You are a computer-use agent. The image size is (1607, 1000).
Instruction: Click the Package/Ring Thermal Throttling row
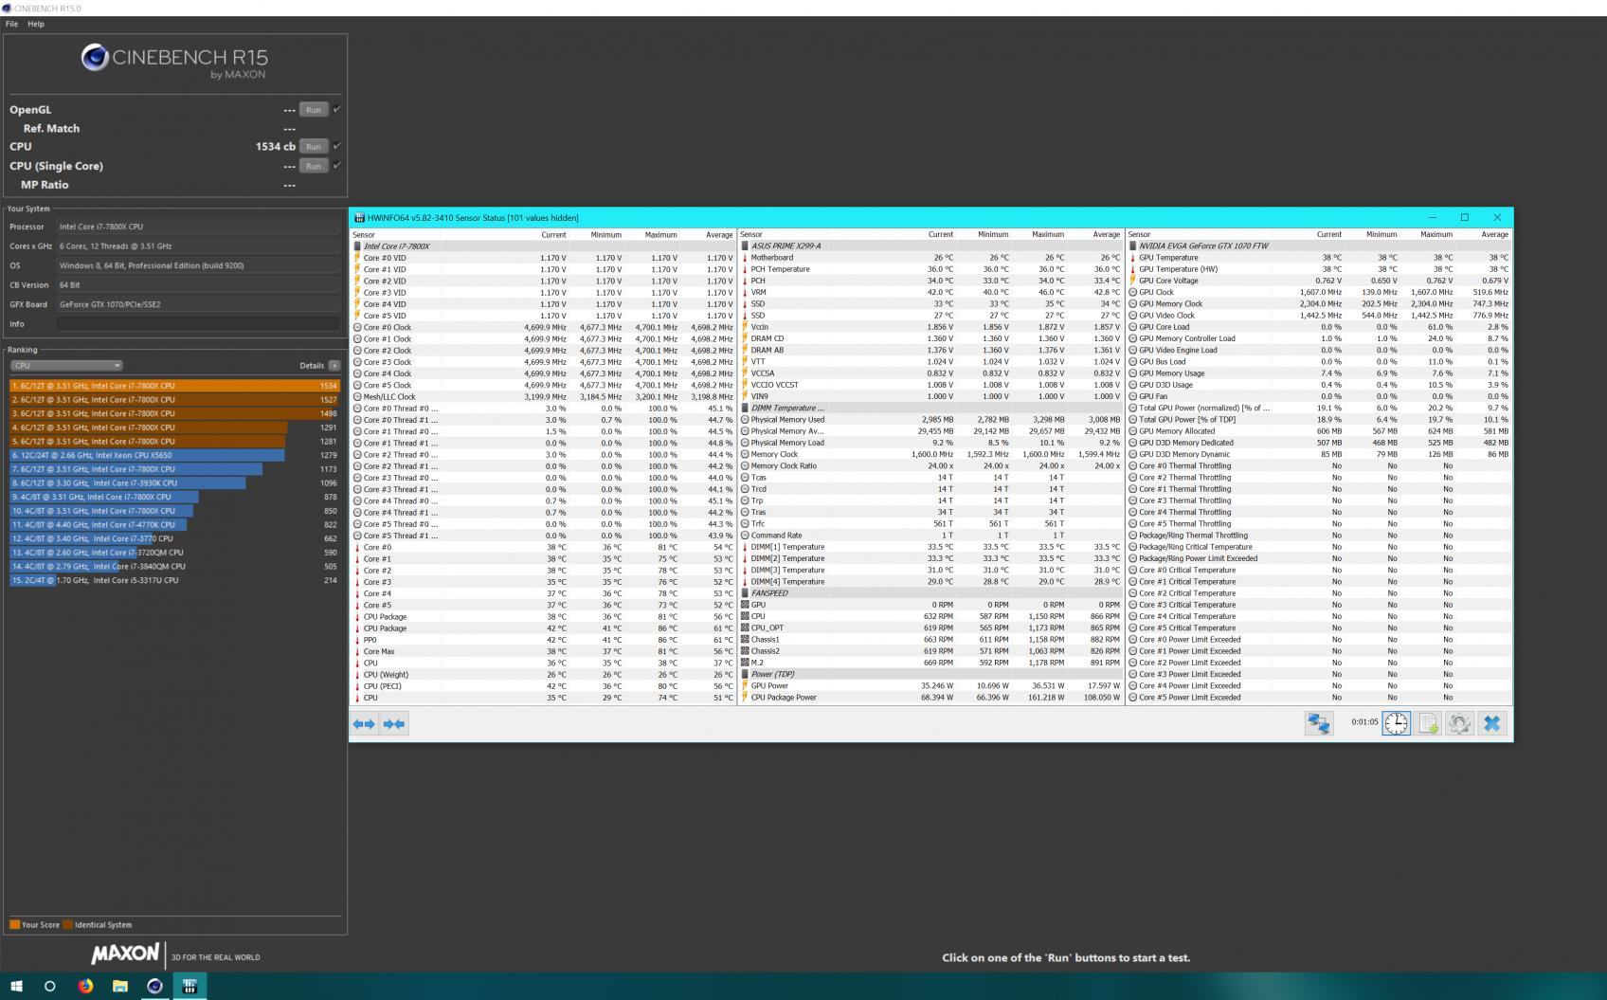pyautogui.click(x=1319, y=536)
